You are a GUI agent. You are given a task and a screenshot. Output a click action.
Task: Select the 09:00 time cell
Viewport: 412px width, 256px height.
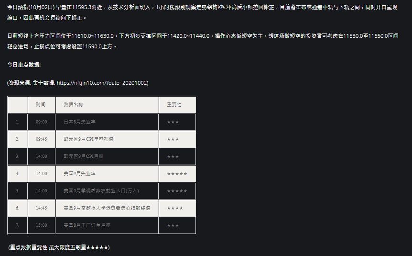42,122
